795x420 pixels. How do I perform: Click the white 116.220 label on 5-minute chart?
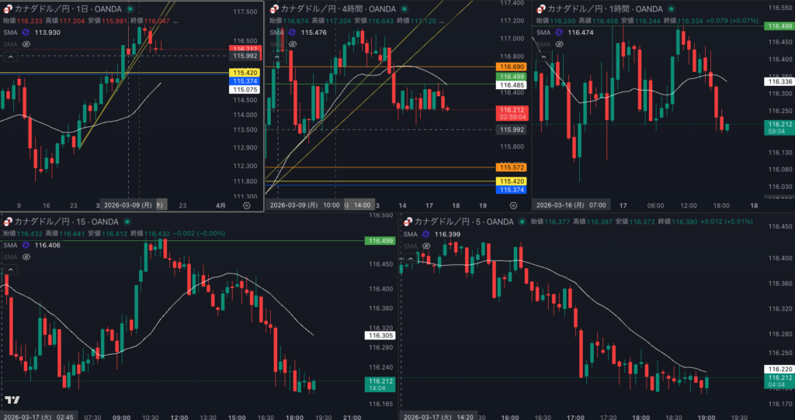779,370
